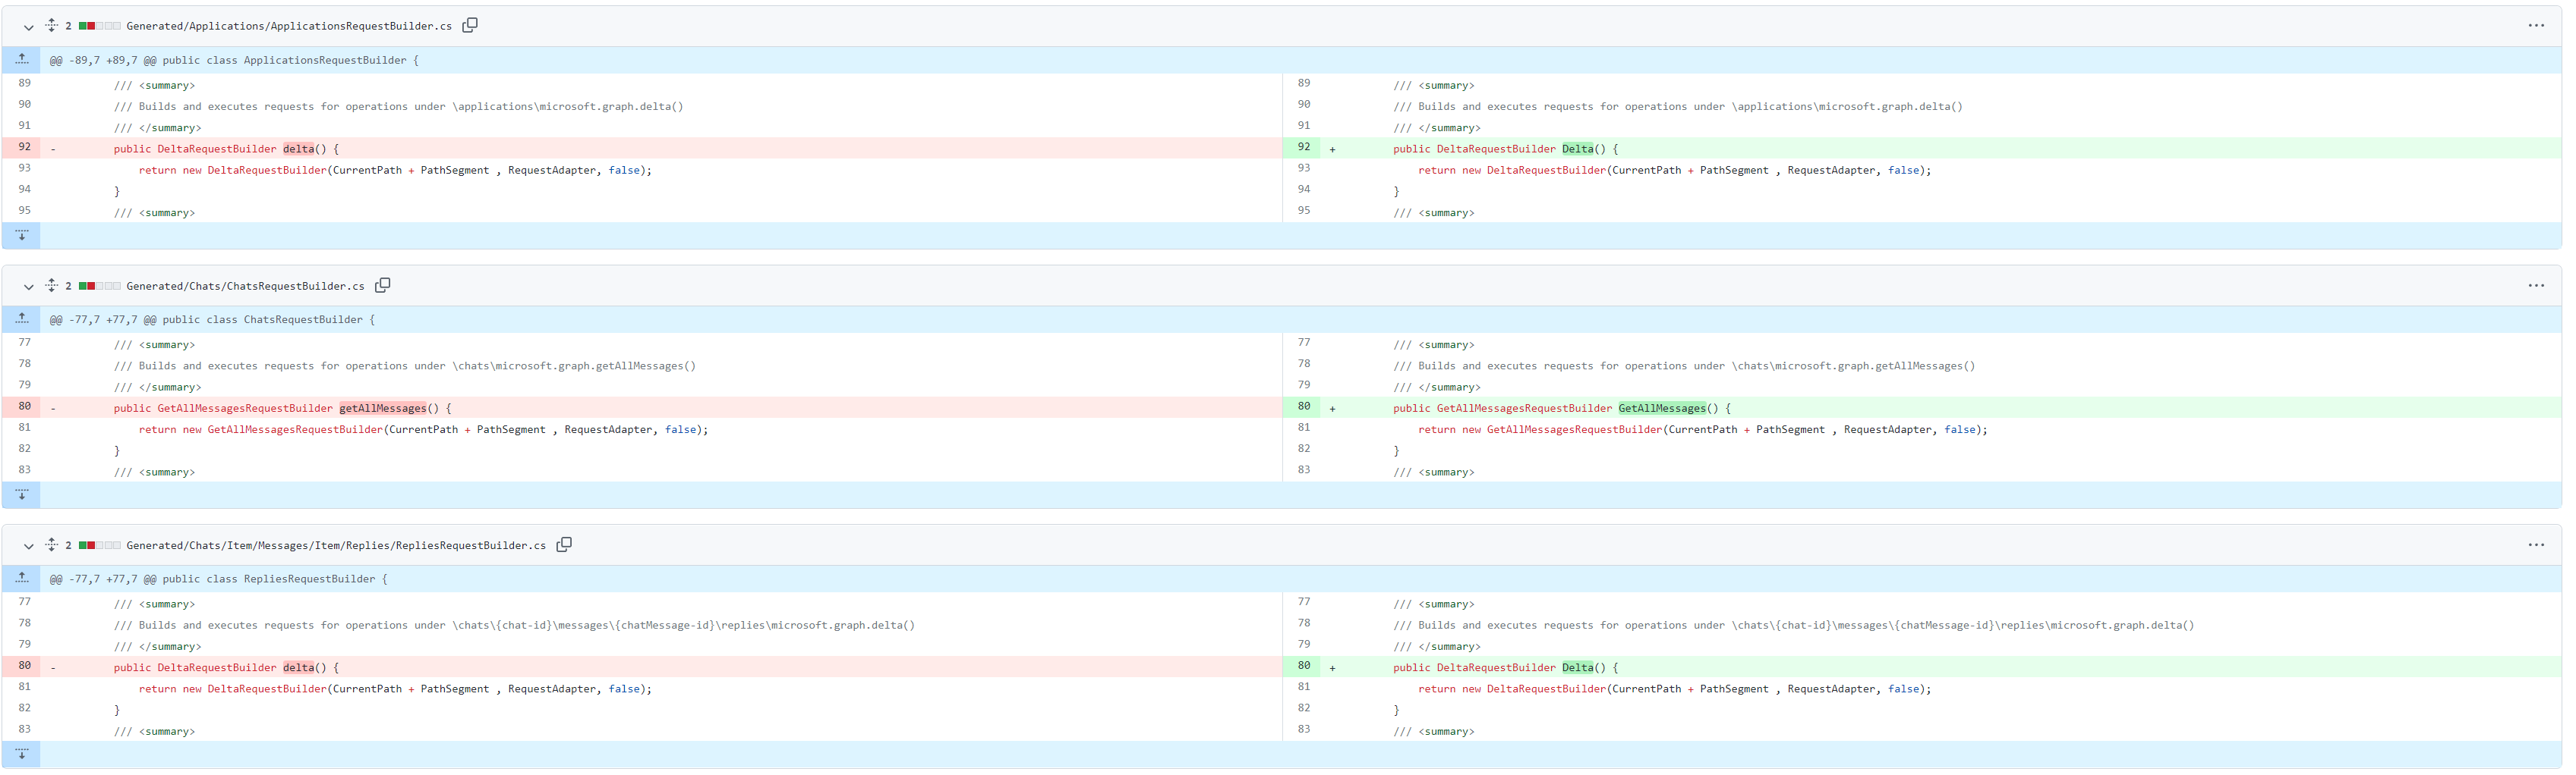
Task: Select line number 92 in the old code
Action: tap(24, 147)
